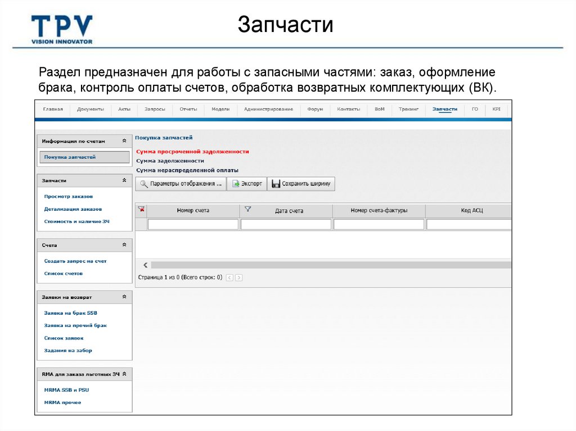Open the Покупка запчастей link
Viewport: 576px width, 431px height.
(68, 157)
